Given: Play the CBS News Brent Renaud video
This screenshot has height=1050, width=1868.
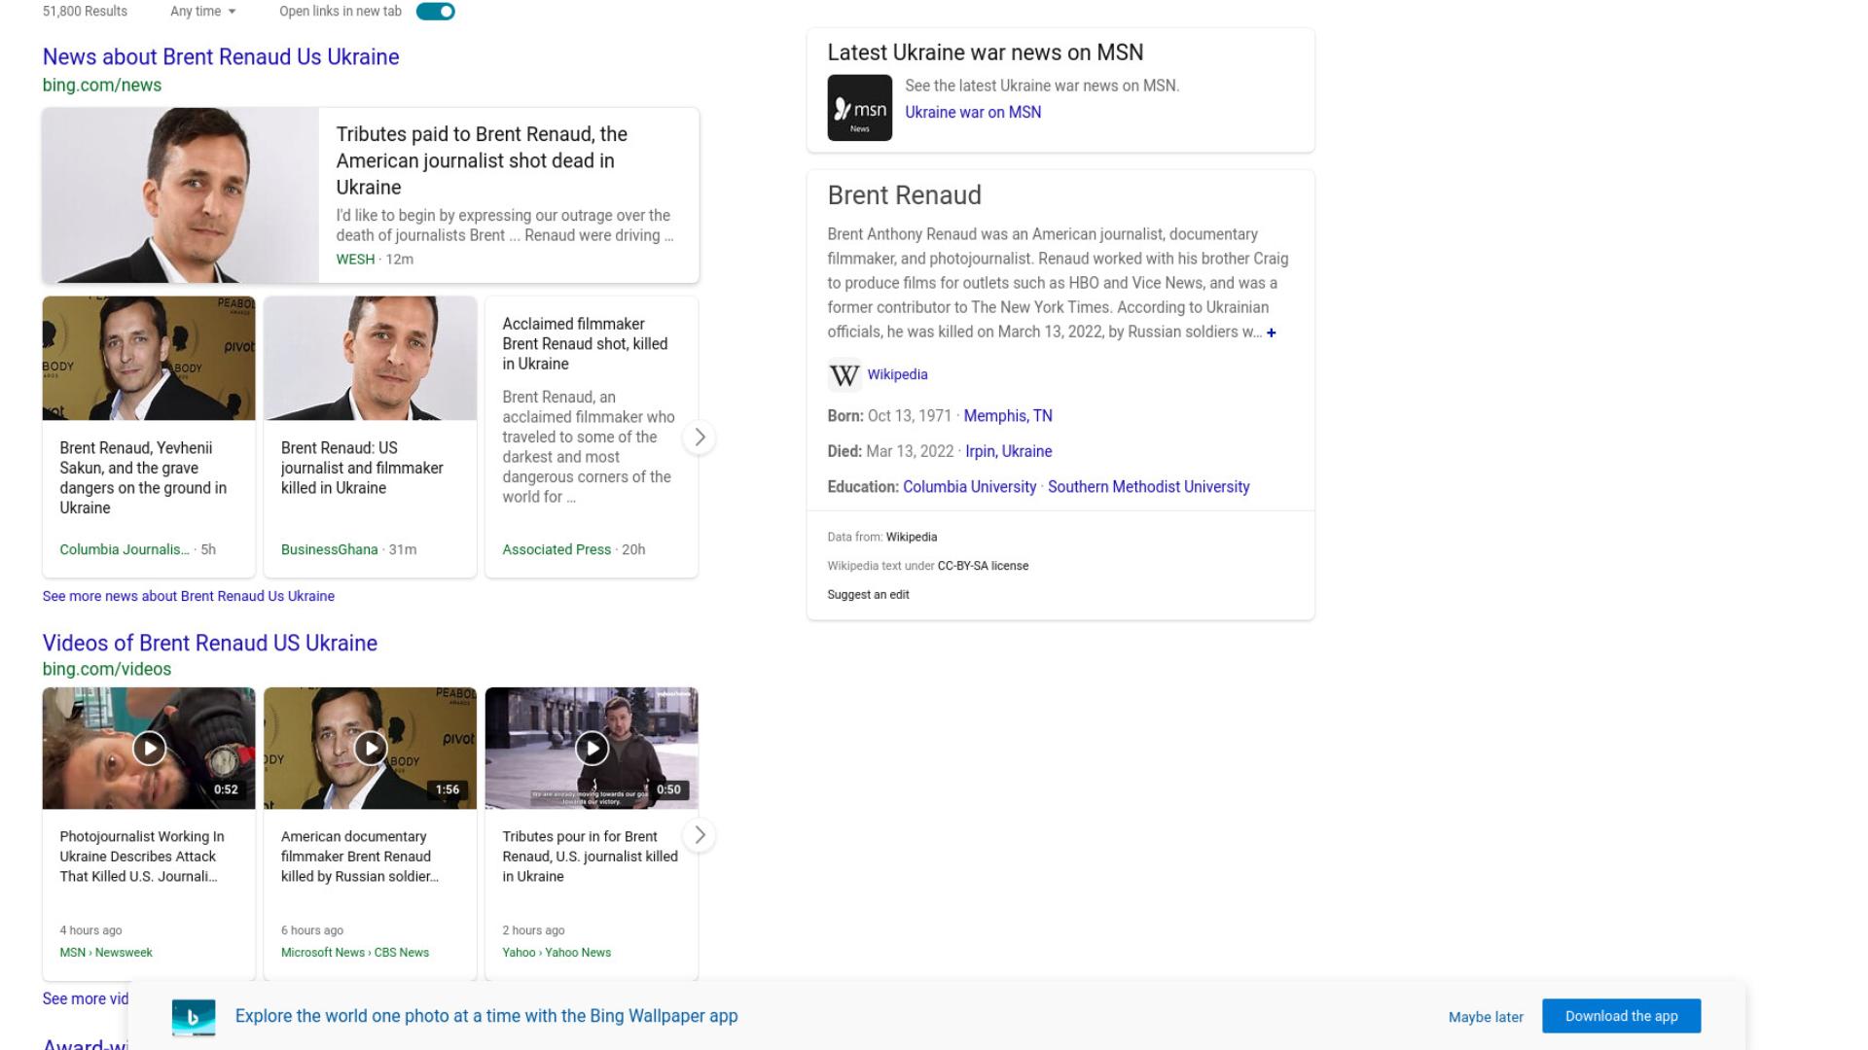Looking at the screenshot, I should coord(370,749).
